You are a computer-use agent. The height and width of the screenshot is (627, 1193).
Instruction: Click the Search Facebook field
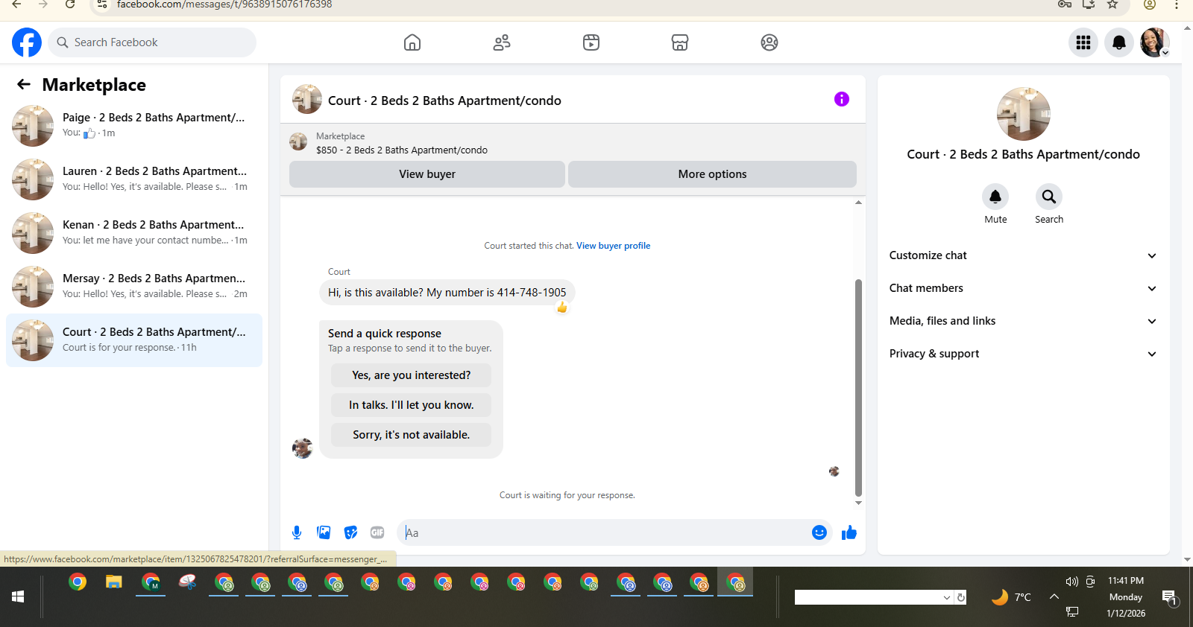153,42
